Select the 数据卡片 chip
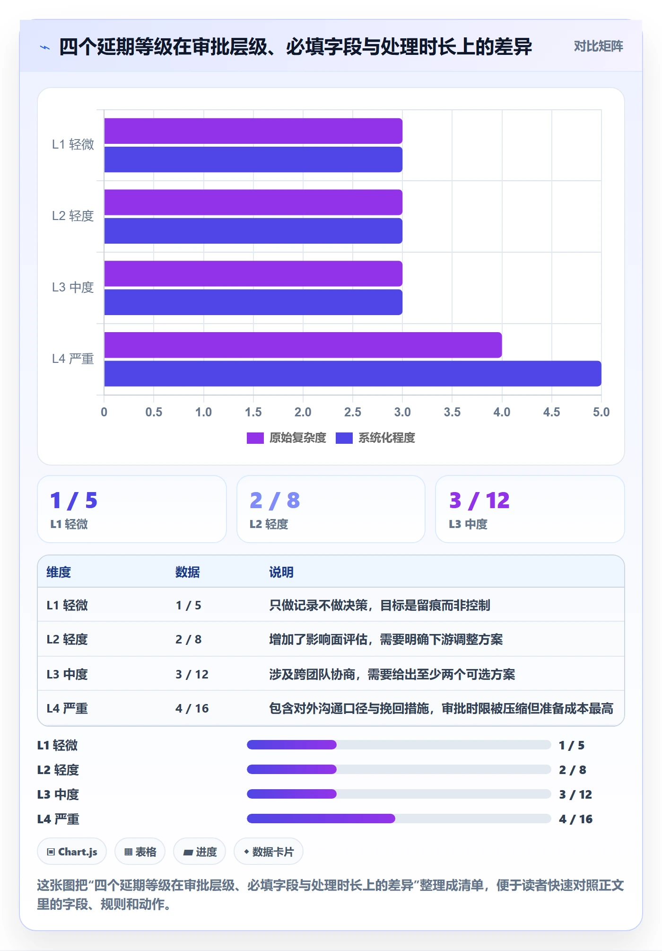Screen dimensions: 662x951 pos(269,852)
